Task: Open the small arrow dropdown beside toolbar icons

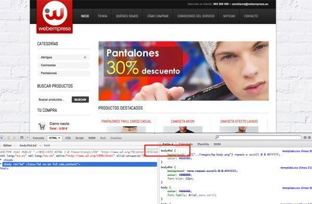Action: 28,138
